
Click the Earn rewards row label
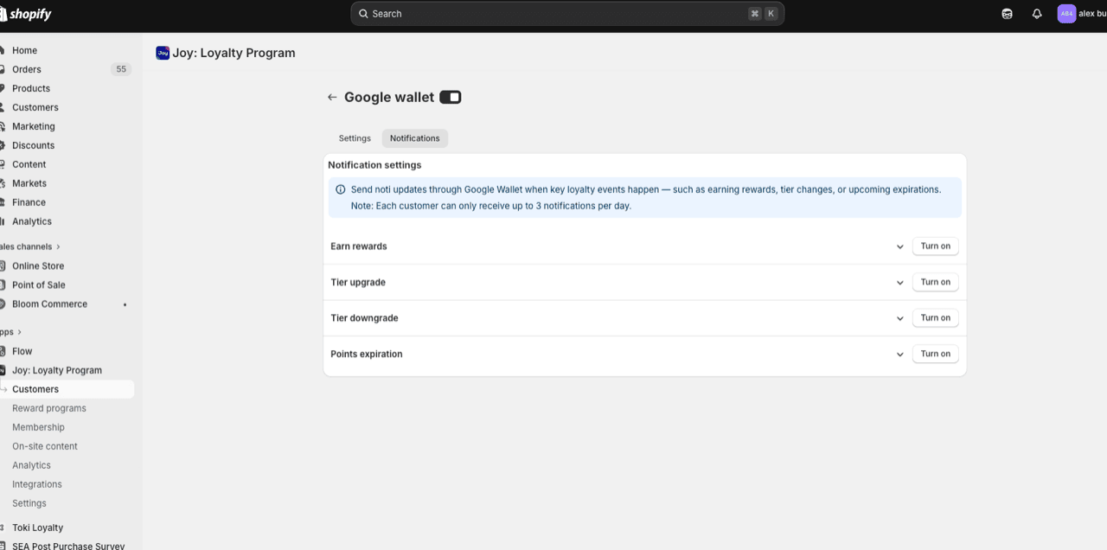359,246
